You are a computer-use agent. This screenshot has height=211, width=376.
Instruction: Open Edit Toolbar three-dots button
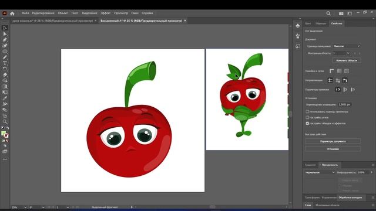[x=5, y=159]
